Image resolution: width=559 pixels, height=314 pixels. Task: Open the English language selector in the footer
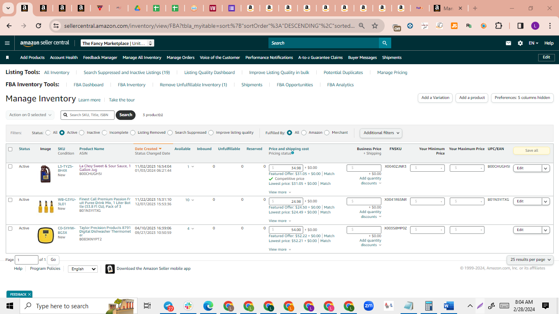point(83,269)
